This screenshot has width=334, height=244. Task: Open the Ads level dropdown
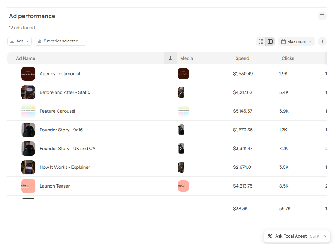tap(19, 41)
